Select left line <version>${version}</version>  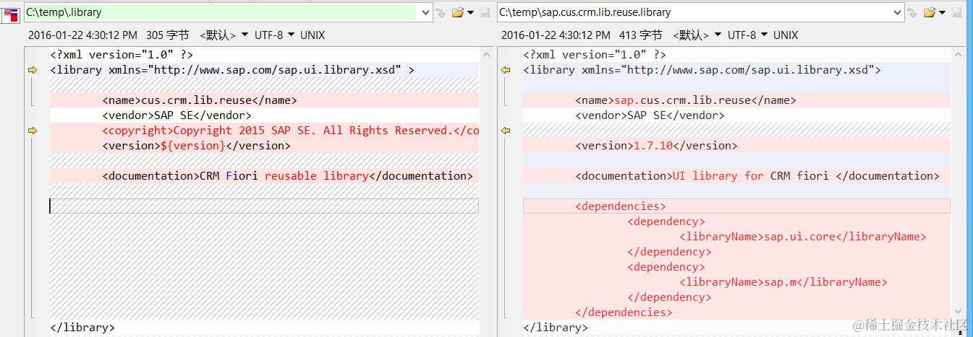tap(264, 146)
